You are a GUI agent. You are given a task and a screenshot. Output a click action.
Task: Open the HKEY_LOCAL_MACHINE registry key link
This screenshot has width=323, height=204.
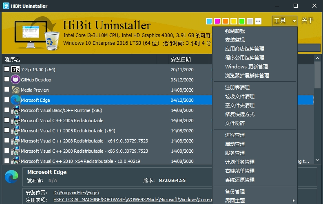(x=133, y=200)
